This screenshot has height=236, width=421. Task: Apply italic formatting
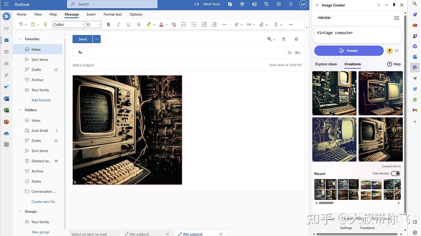click(x=118, y=24)
